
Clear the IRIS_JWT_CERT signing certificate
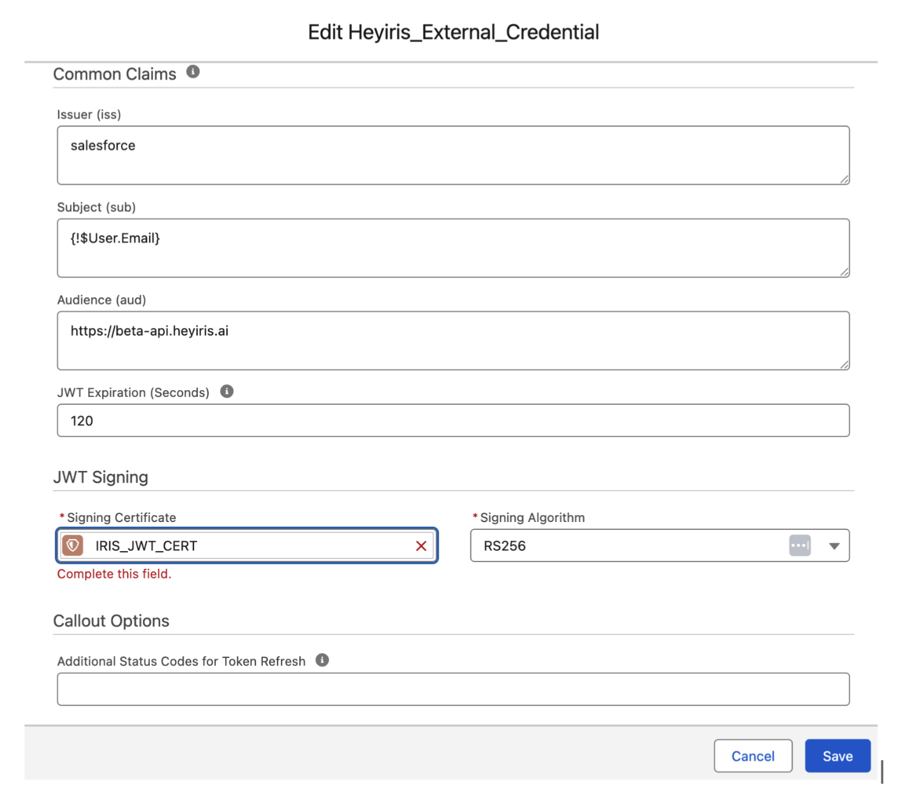click(x=421, y=546)
